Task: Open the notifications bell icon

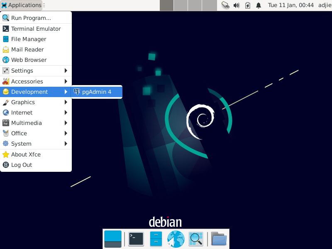Action: (259, 5)
